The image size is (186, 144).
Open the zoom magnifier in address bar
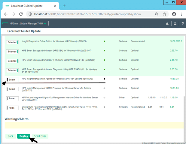click(157, 14)
